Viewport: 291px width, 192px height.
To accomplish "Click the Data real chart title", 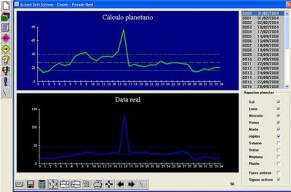I will tap(128, 100).
